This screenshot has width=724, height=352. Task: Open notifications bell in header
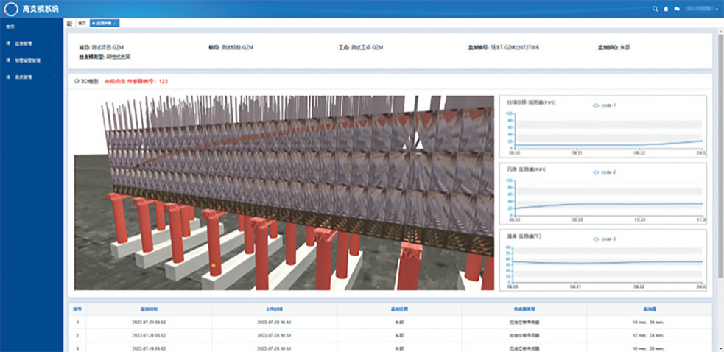tap(666, 9)
